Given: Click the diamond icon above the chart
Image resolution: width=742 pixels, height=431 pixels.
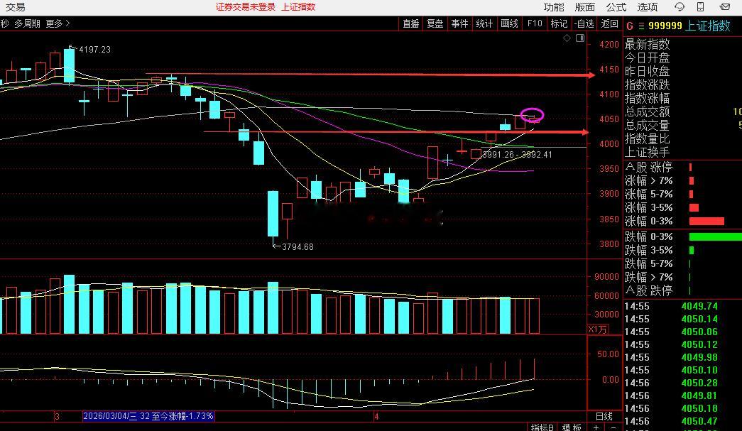Looking at the screenshot, I should [x=567, y=38].
